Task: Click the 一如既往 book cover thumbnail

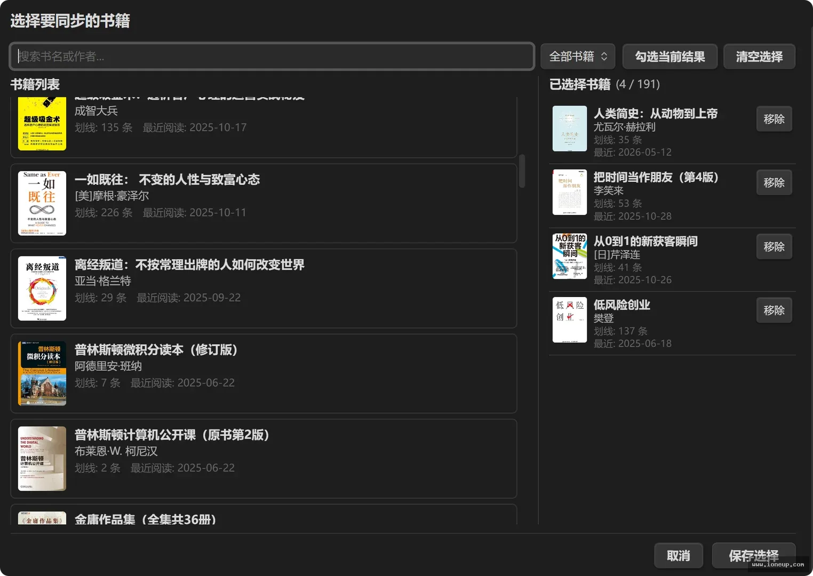Action: (x=42, y=203)
